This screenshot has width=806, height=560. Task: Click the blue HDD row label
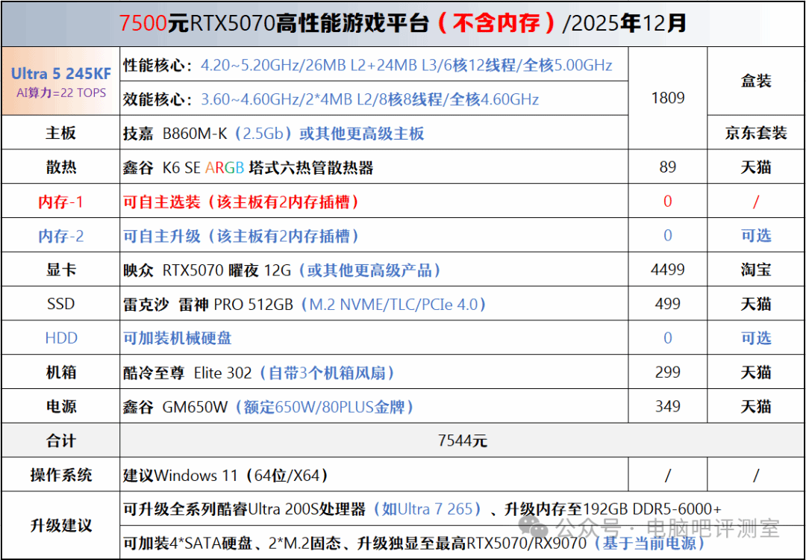60,338
